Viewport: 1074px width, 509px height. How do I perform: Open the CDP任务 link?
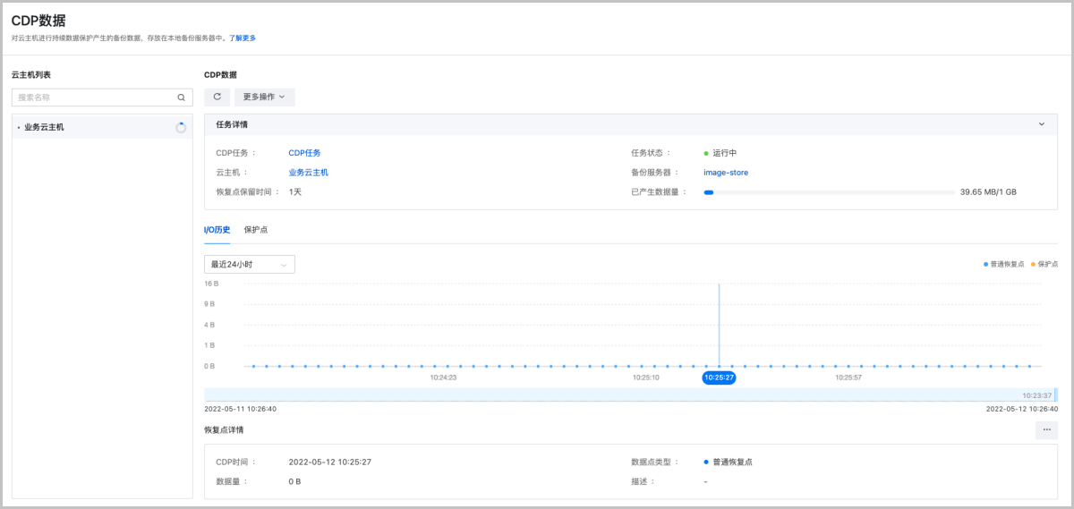coord(304,153)
